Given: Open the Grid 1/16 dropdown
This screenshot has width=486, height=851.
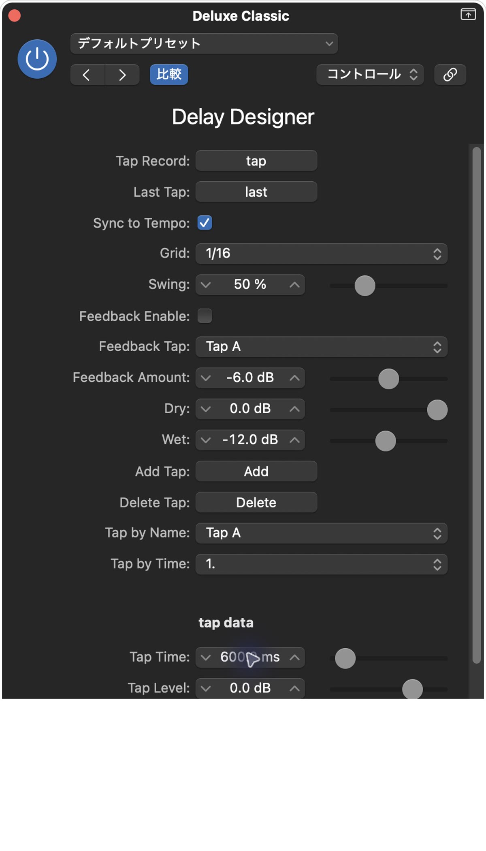Looking at the screenshot, I should pyautogui.click(x=322, y=254).
